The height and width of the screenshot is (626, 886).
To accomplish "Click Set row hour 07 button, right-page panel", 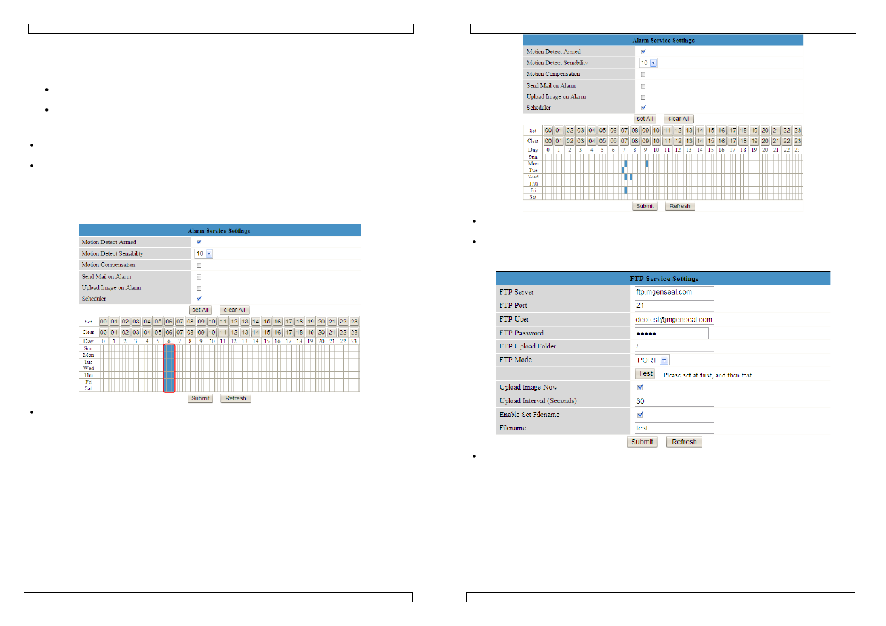I will [x=624, y=131].
